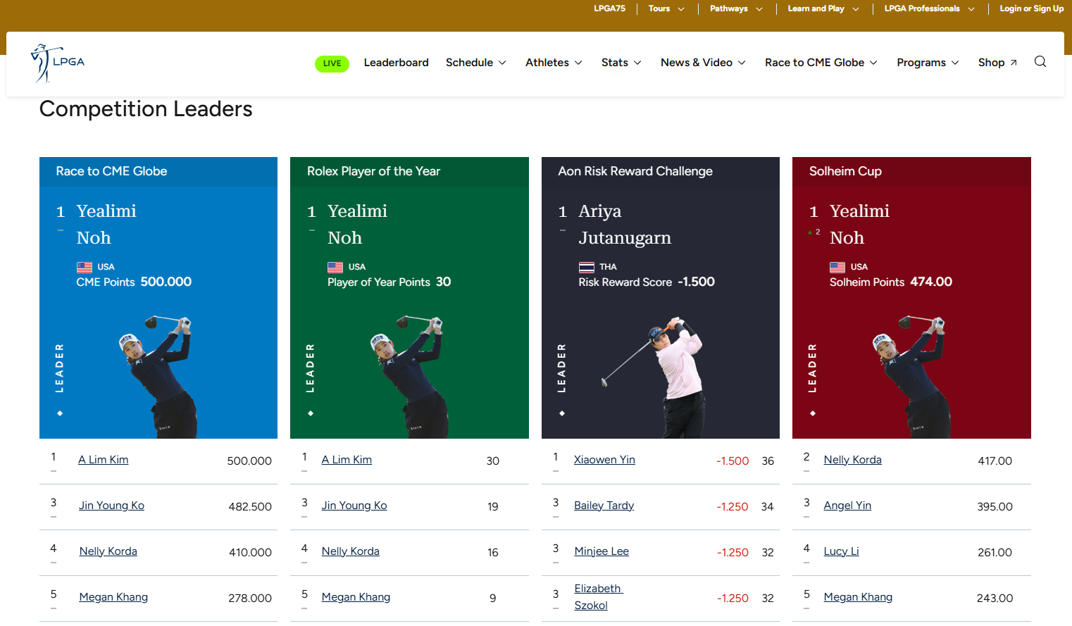Image resolution: width=1072 pixels, height=626 pixels.
Task: Open Elizabeth Szokol profile link
Action: pos(598,597)
